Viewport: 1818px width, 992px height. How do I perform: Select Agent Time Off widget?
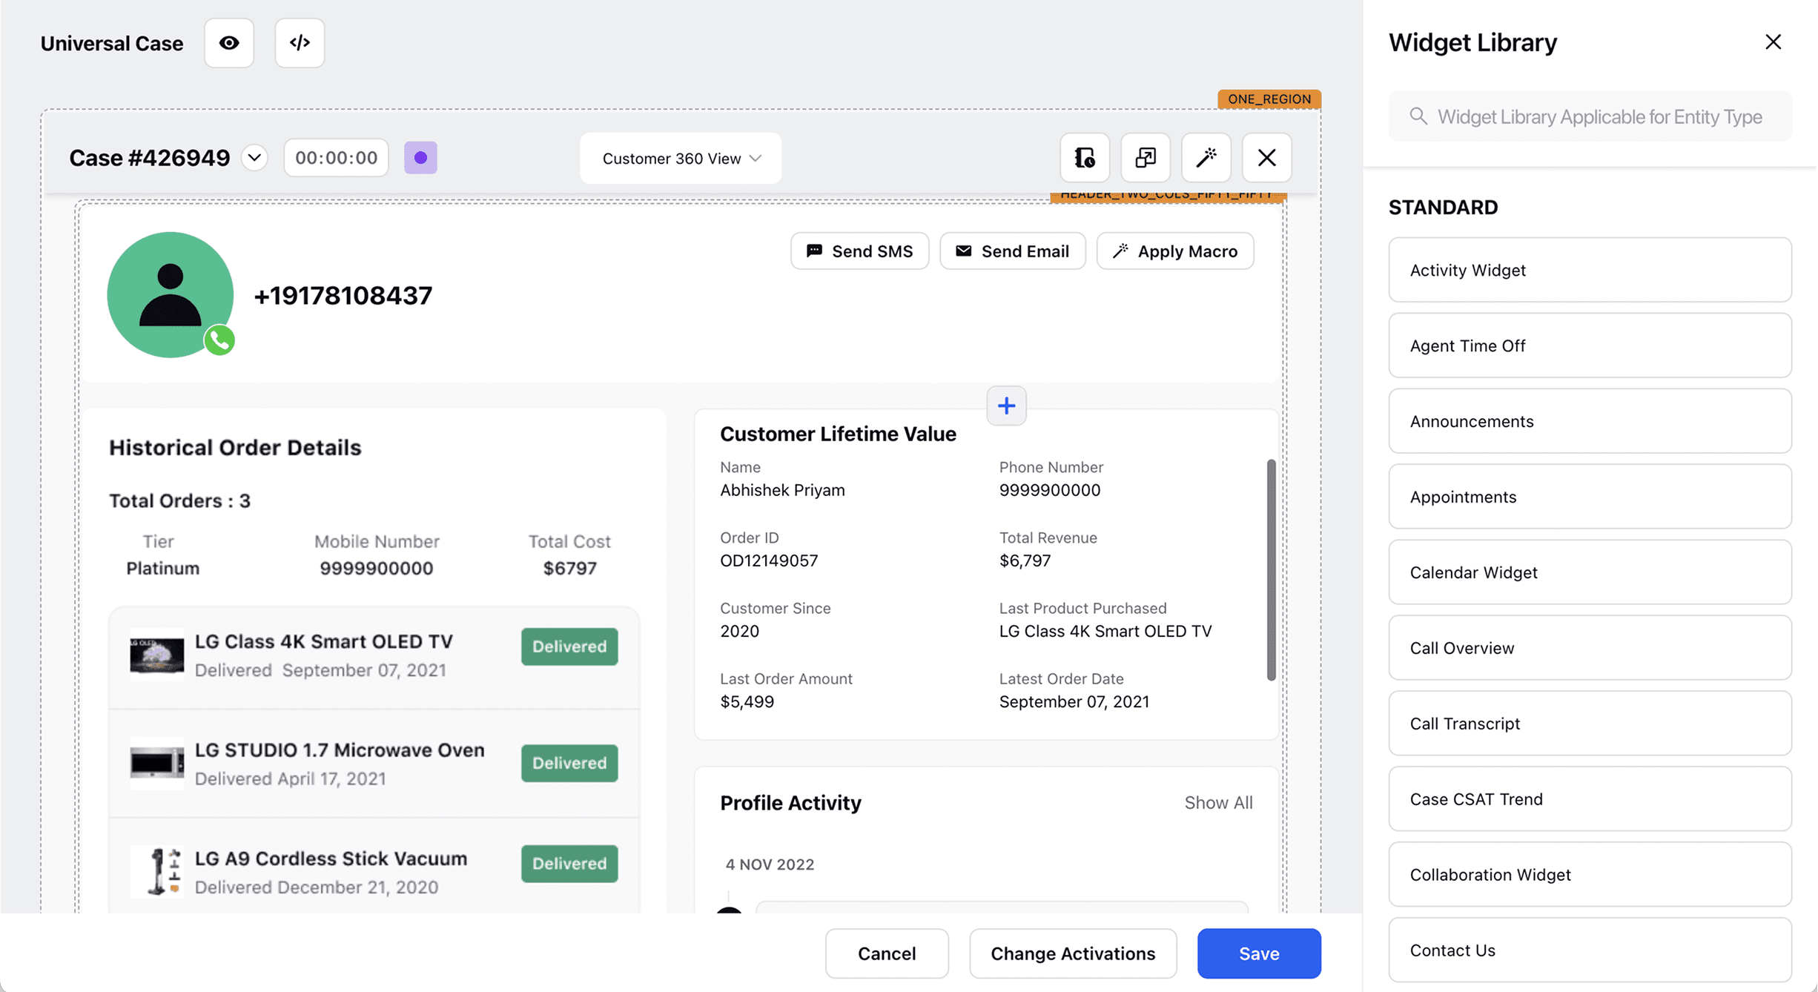click(1590, 345)
